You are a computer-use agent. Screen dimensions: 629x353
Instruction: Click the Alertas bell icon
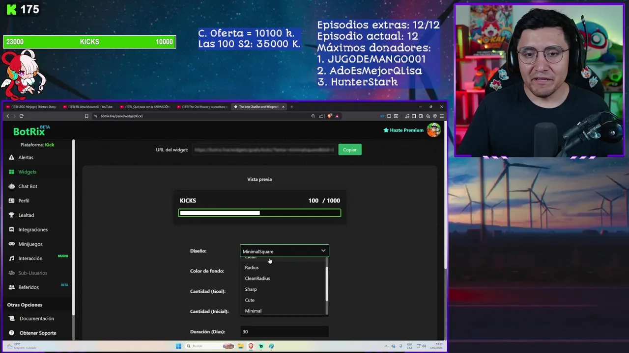coord(11,157)
